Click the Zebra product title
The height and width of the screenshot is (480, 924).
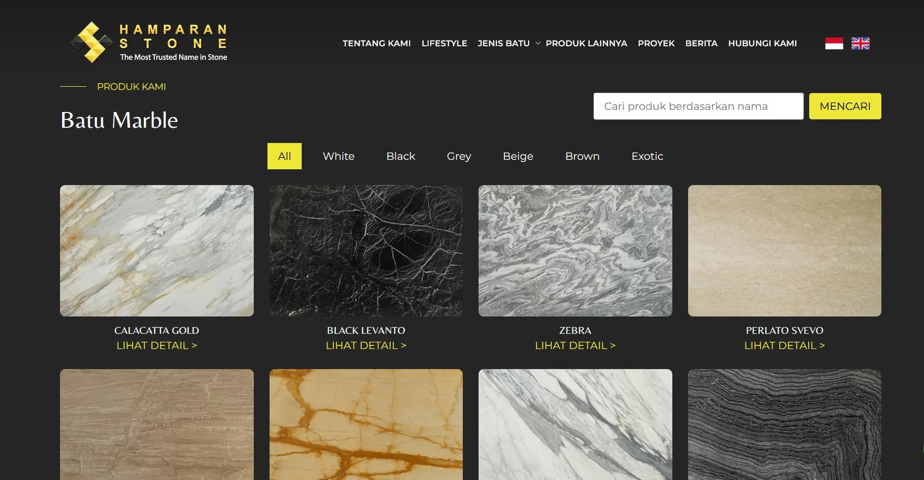click(575, 331)
